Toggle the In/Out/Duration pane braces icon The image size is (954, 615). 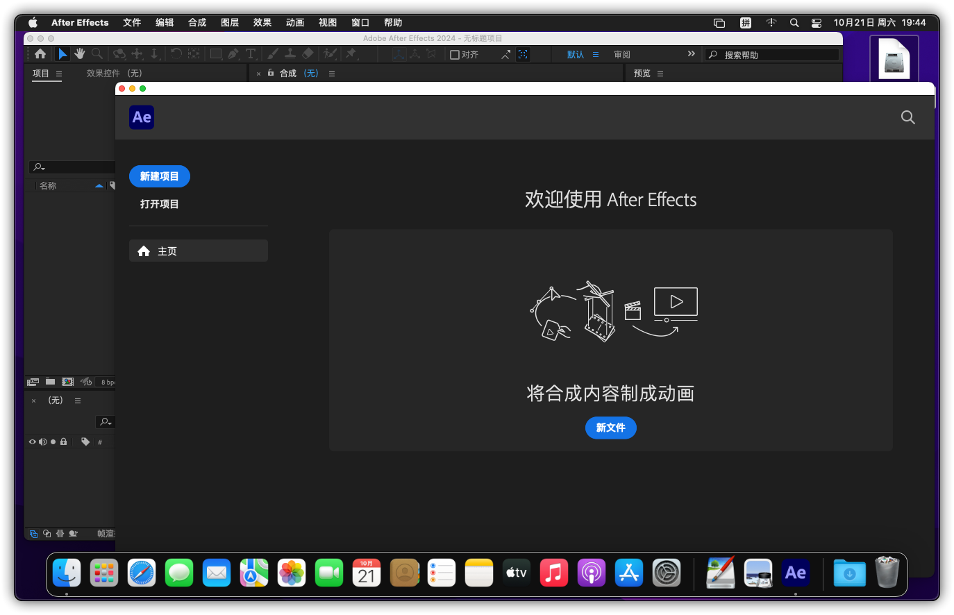point(60,533)
